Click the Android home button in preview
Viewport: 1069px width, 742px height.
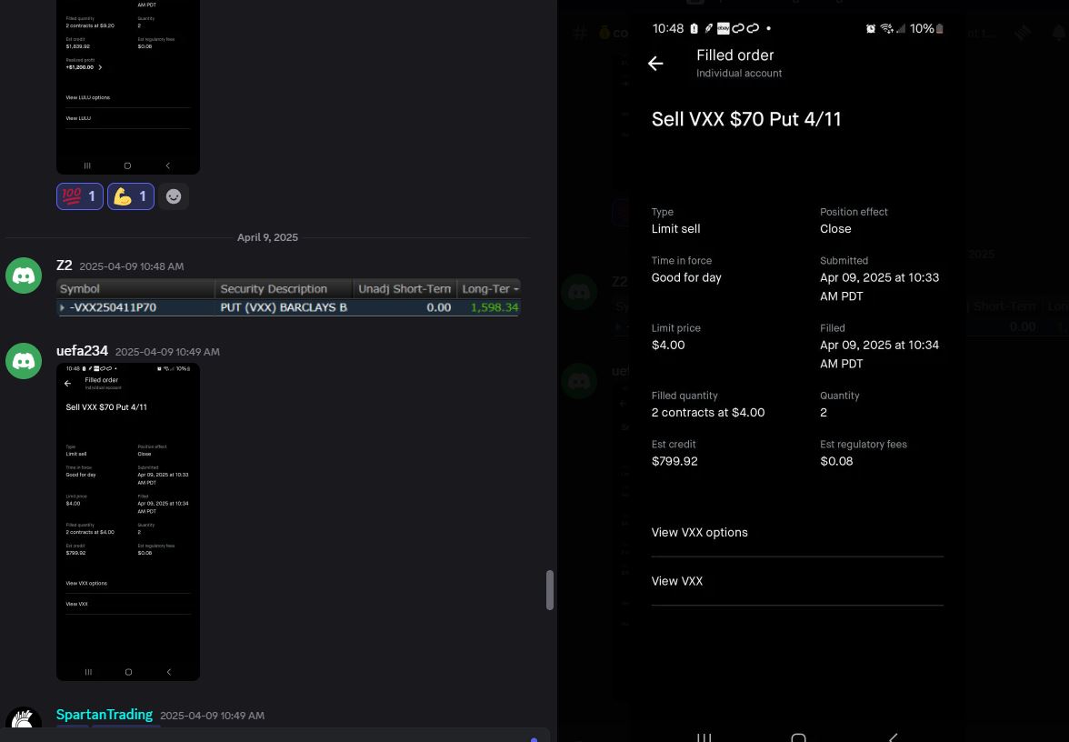[x=798, y=737]
